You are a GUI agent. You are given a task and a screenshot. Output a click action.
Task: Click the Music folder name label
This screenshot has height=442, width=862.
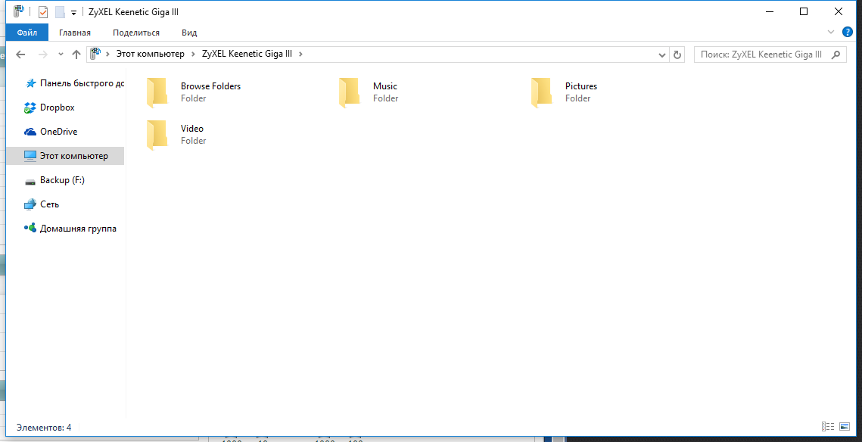(x=384, y=86)
